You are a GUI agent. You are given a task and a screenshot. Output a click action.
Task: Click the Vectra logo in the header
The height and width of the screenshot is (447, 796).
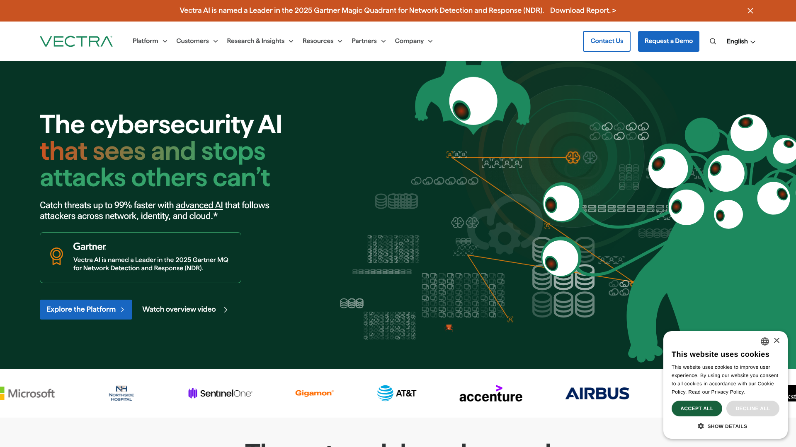pos(76,41)
